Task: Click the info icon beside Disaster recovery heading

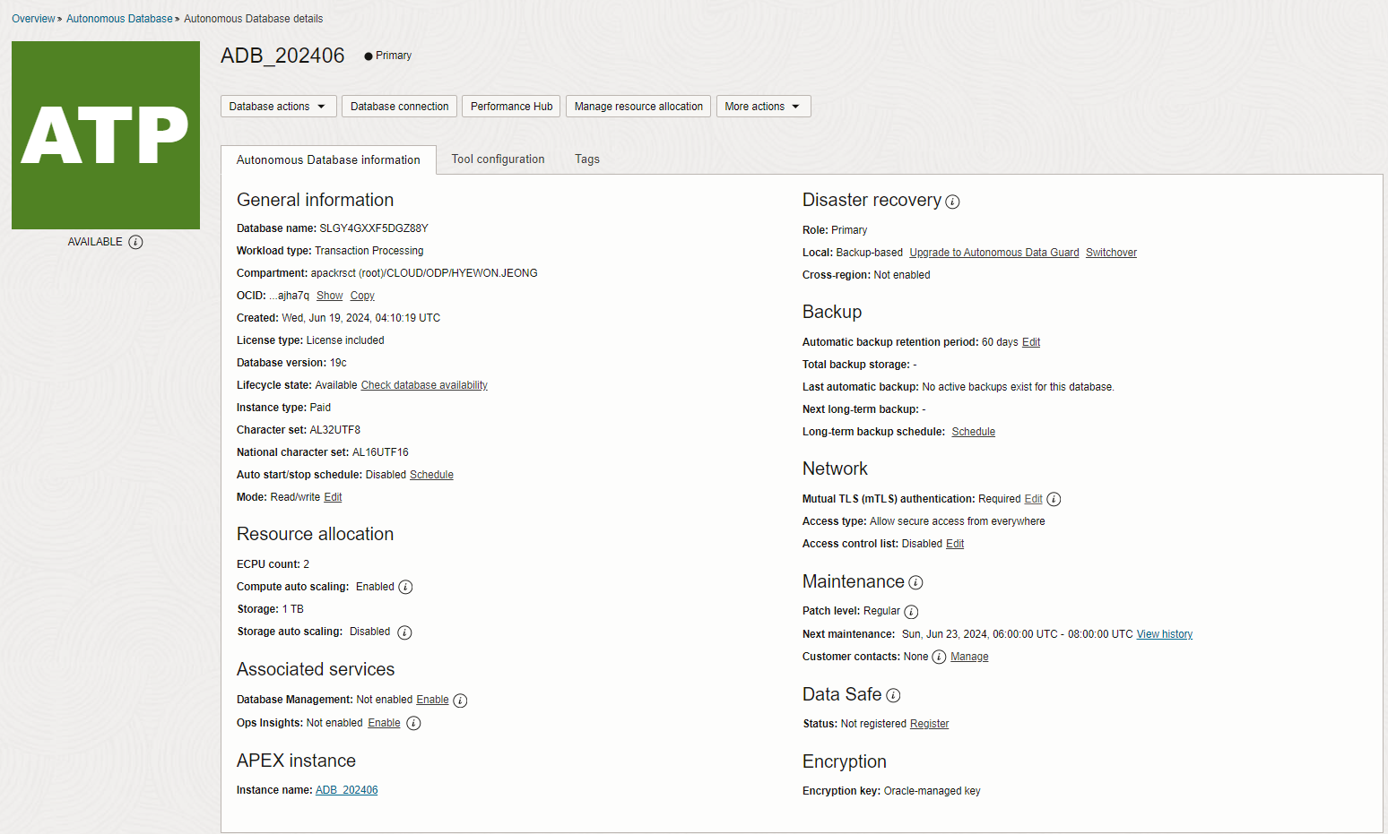Action: (x=952, y=202)
